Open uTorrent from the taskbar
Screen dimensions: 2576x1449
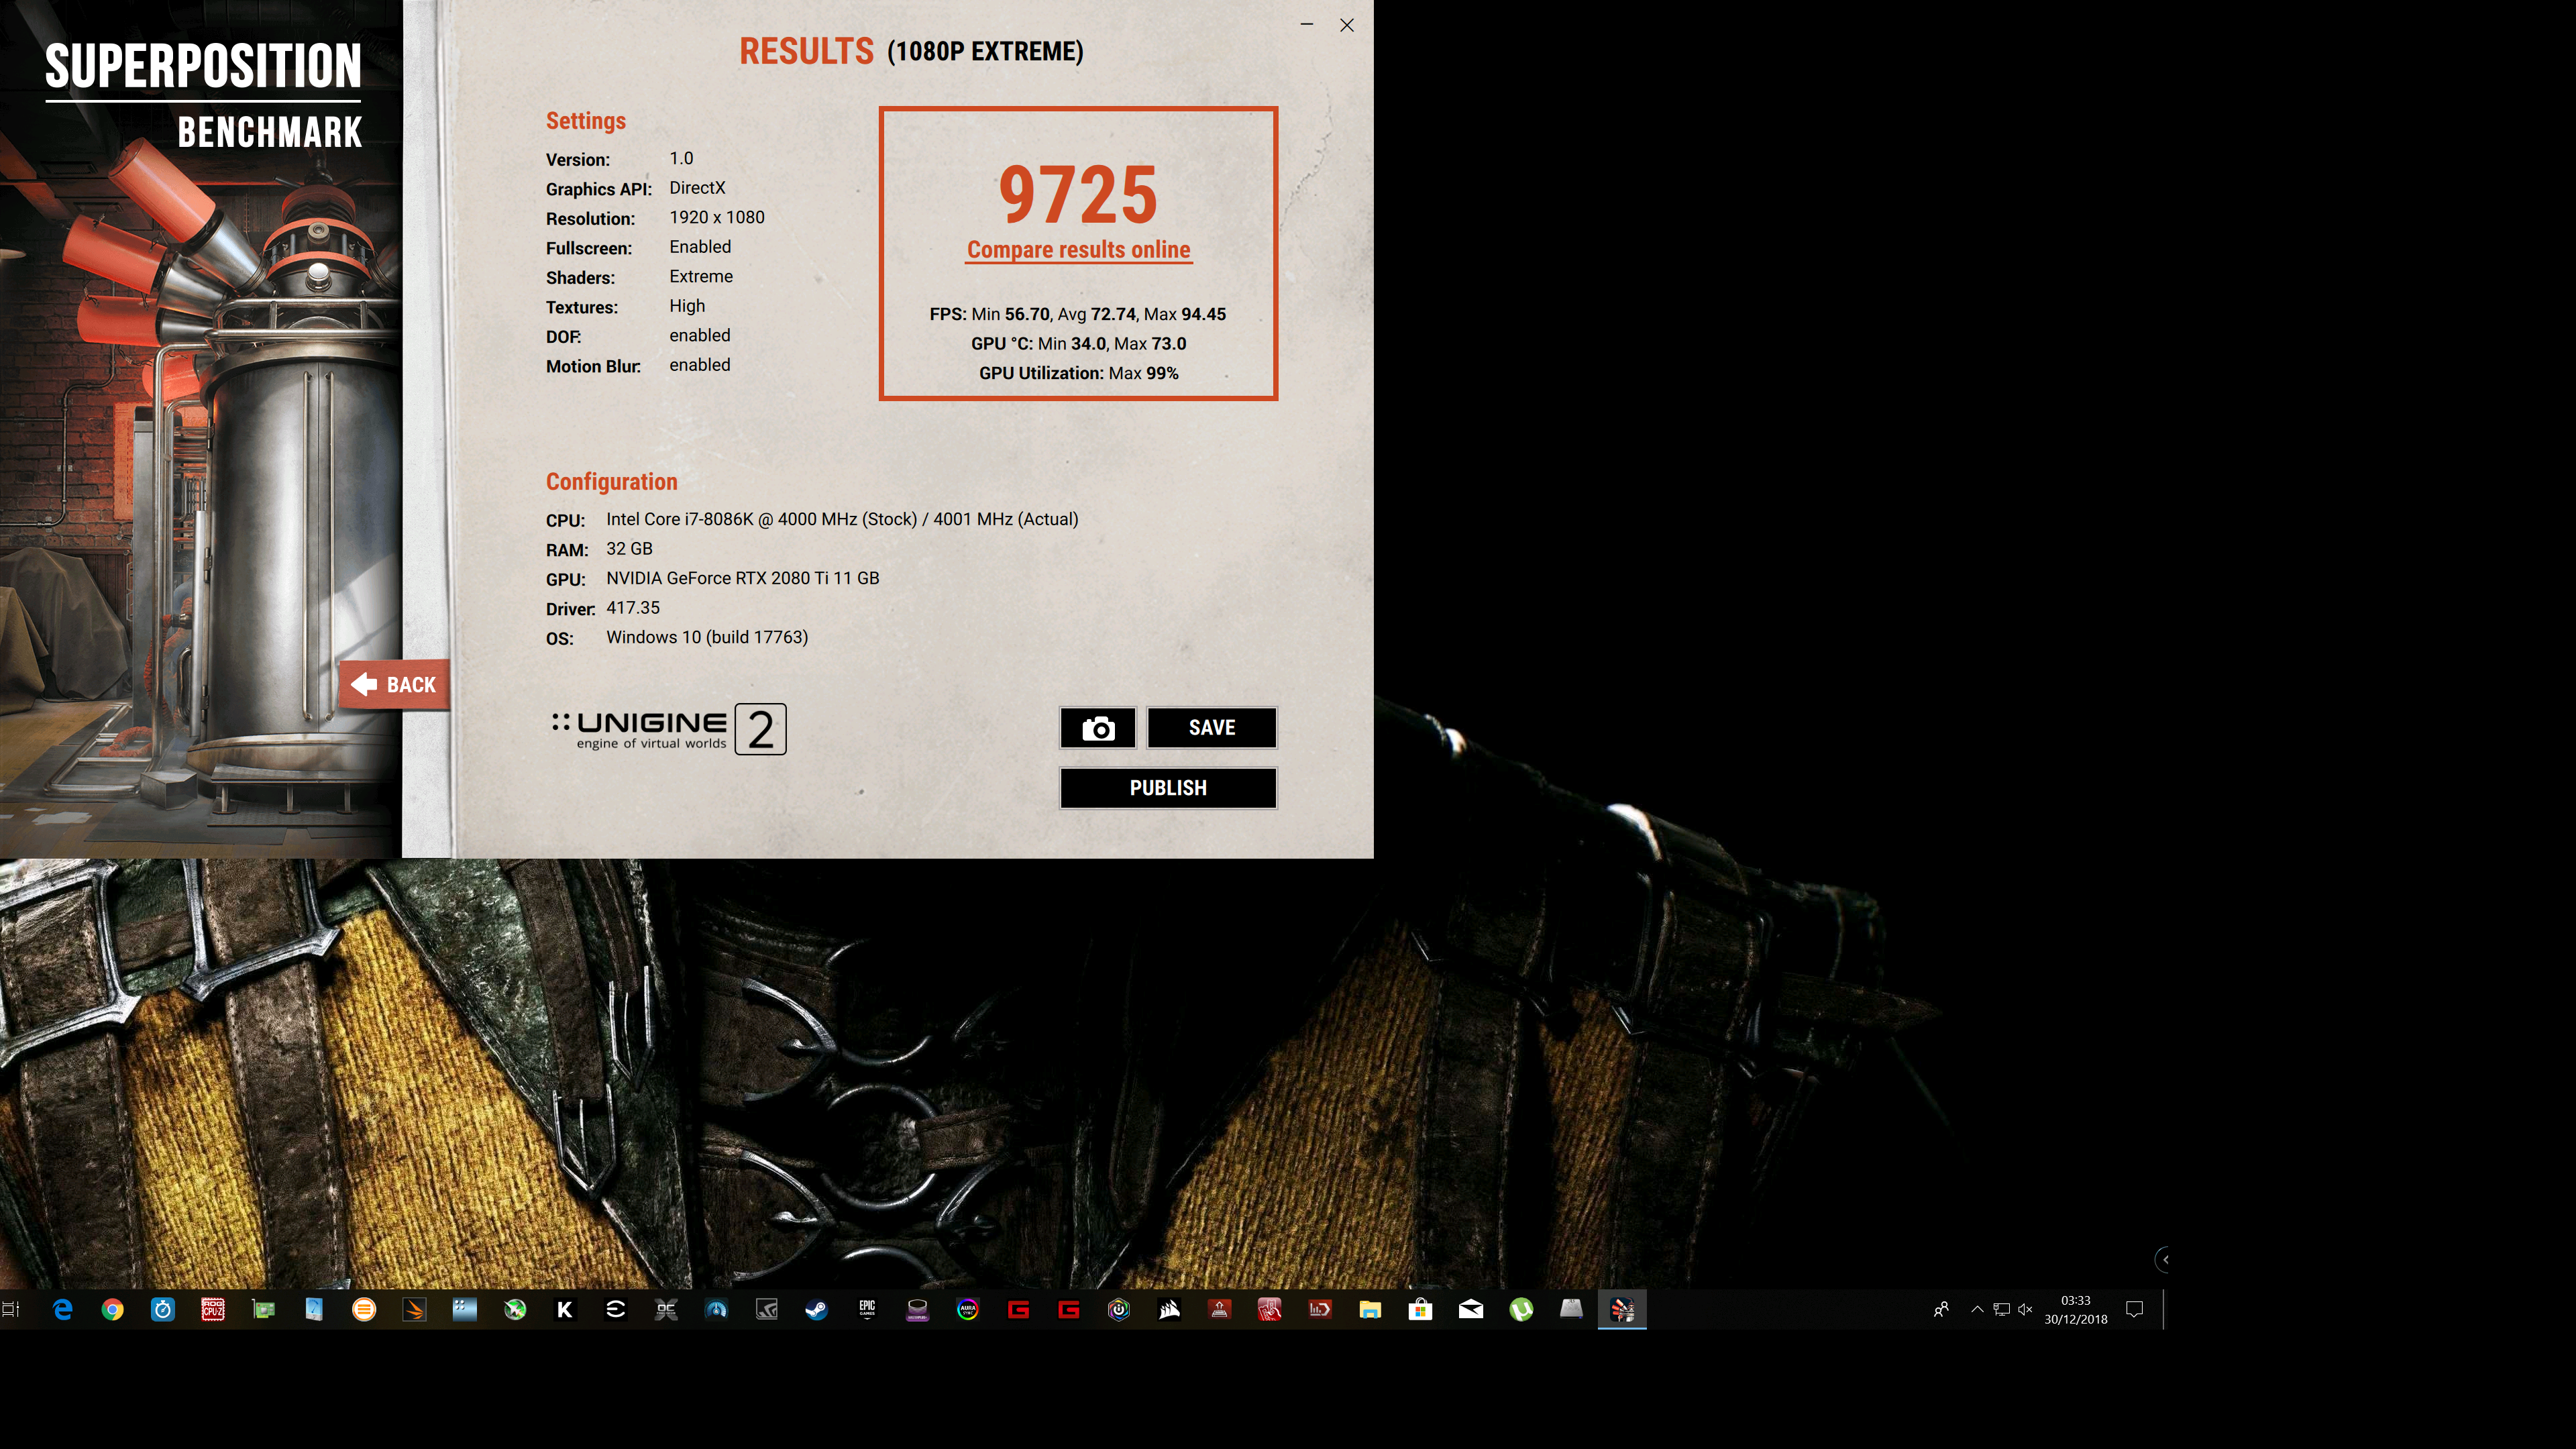click(1521, 1310)
